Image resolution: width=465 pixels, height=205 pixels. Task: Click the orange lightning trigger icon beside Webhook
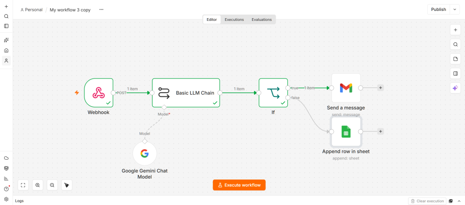tap(77, 93)
